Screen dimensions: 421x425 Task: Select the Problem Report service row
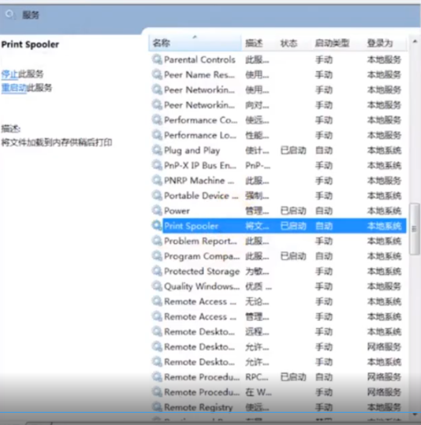(200, 241)
